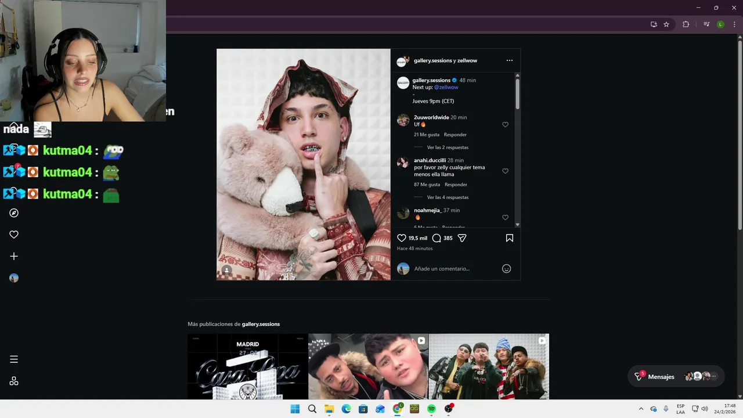743x418 pixels.
Task: Launch Spotify from the taskbar
Action: [x=431, y=409]
